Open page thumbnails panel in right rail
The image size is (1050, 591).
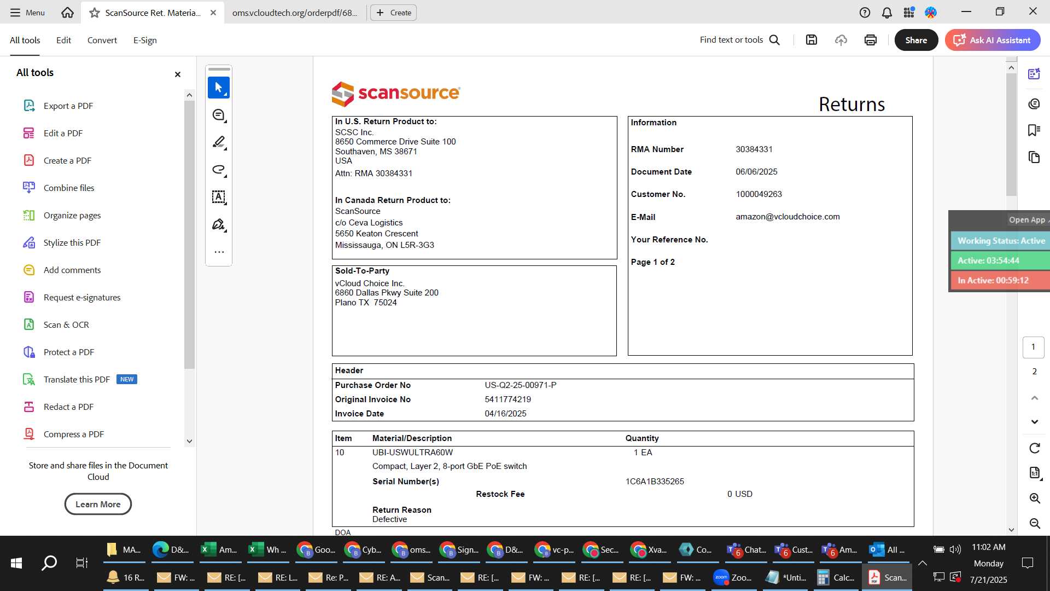point(1034,157)
